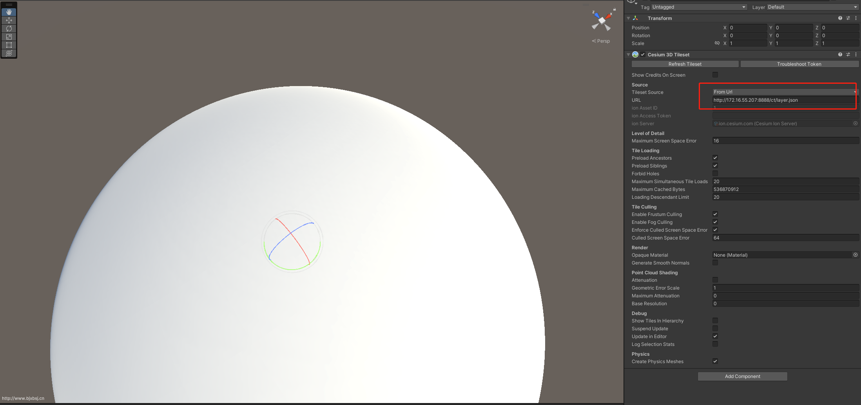Image resolution: width=861 pixels, height=405 pixels.
Task: Select the Hand view tool
Action: click(9, 12)
